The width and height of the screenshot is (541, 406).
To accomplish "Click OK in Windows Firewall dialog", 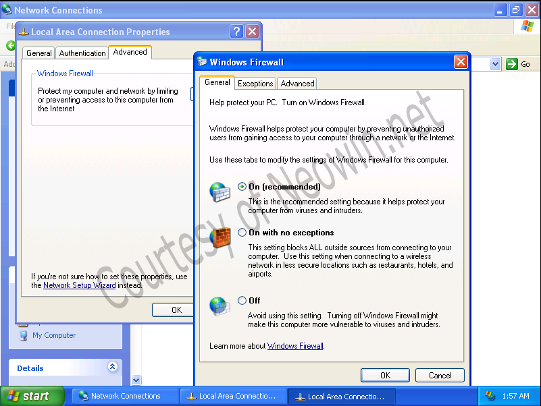I will pyautogui.click(x=385, y=376).
